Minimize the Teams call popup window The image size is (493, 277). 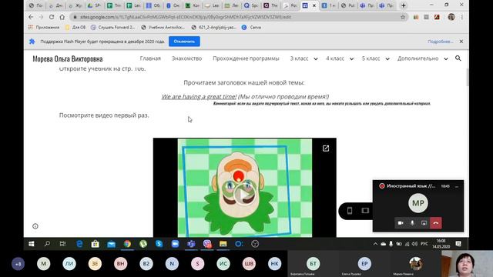[457, 186]
